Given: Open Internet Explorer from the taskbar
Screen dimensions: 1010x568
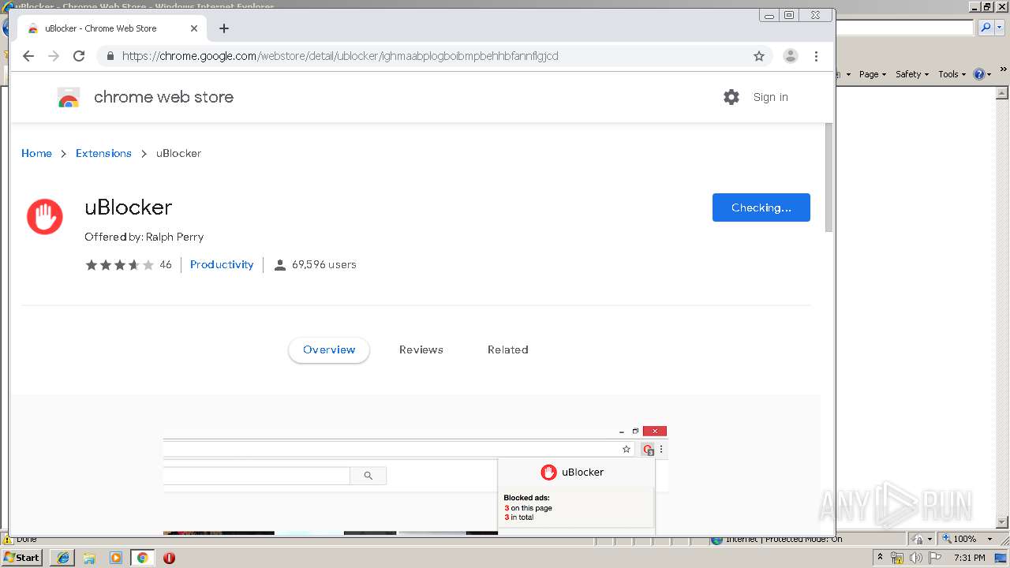Looking at the screenshot, I should coord(63,558).
